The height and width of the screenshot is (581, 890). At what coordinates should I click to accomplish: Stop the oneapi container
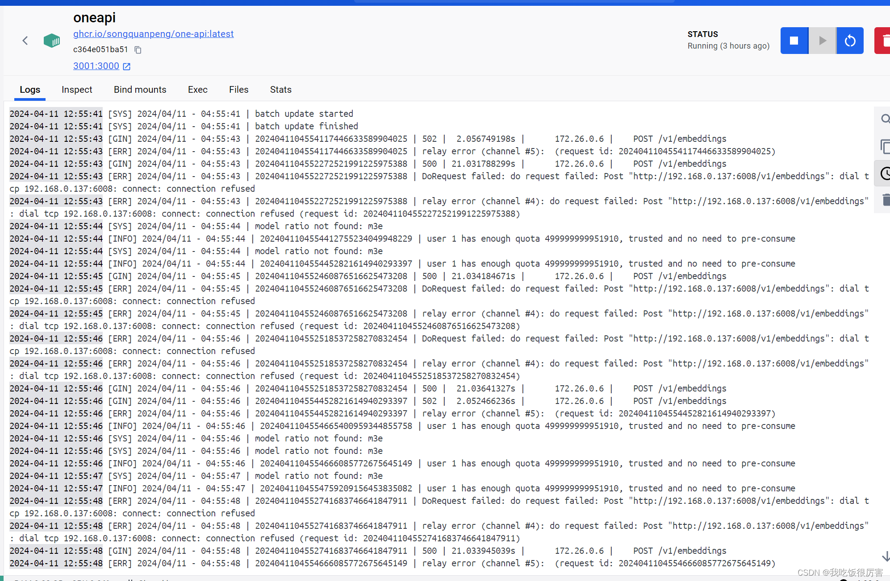[794, 41]
